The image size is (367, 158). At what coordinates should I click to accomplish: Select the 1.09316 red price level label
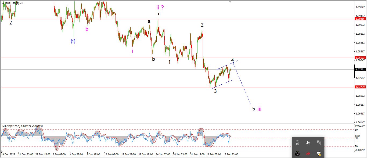[360, 19]
